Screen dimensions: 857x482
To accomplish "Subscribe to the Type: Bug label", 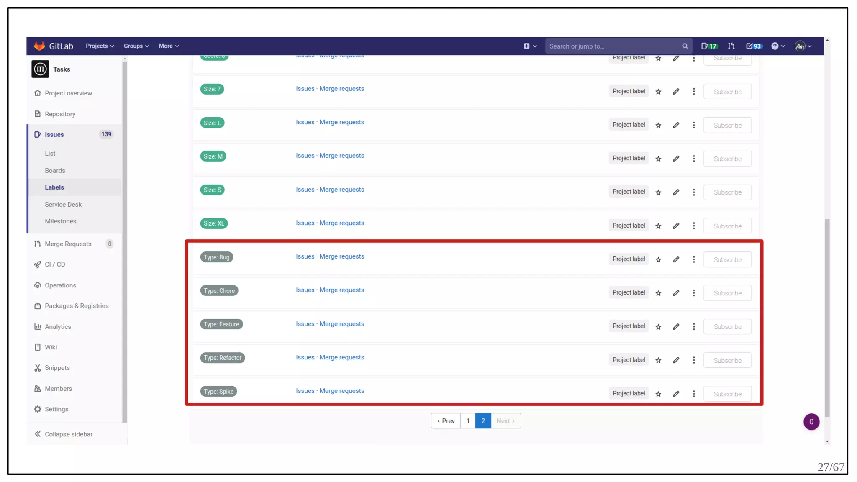I will [727, 259].
